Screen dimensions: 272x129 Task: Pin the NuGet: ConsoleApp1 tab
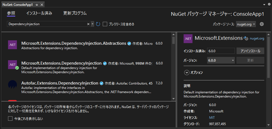click(x=37, y=5)
